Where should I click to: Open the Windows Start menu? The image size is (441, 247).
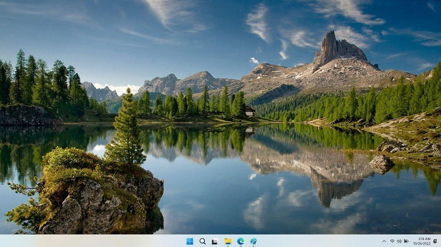tap(190, 241)
